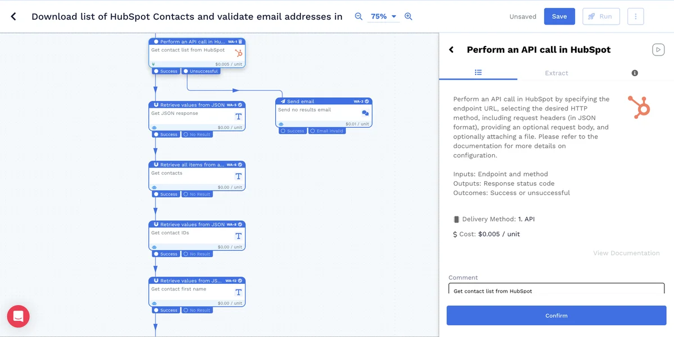Screen dimensions: 674x337
Task: Click 'Get JSON response' node text
Action: (x=175, y=113)
